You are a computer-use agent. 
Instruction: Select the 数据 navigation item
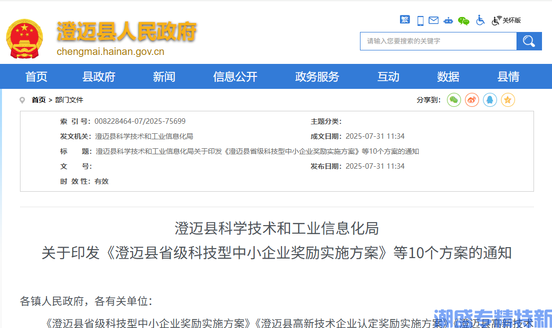tap(448, 76)
